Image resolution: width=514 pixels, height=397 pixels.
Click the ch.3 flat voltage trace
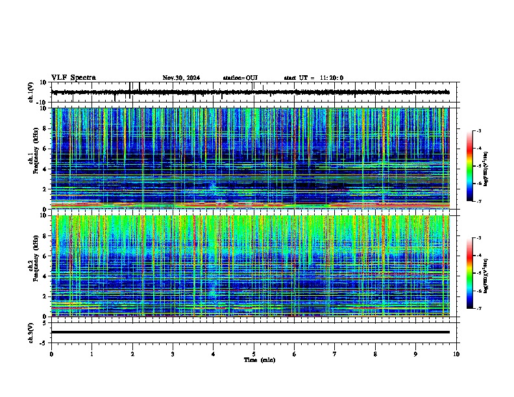[251, 332]
